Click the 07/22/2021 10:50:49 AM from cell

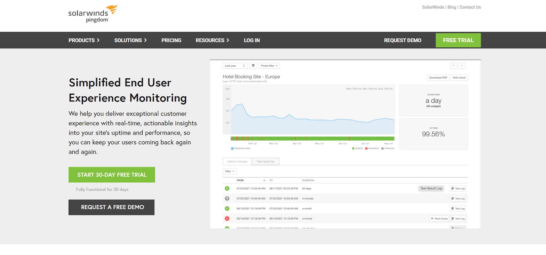point(251,189)
